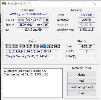Click the test sequence list field
Viewport: 101px width, 100px height.
coord(33,51)
